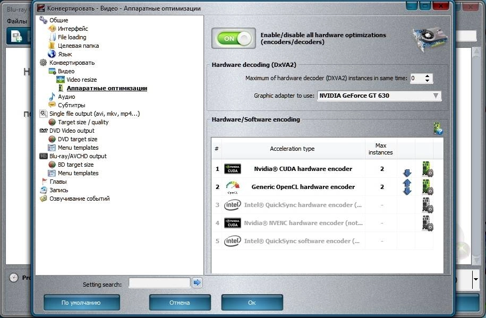Increase DXVA2 decoder instances with up arrow
The image size is (486, 318).
pos(428,75)
